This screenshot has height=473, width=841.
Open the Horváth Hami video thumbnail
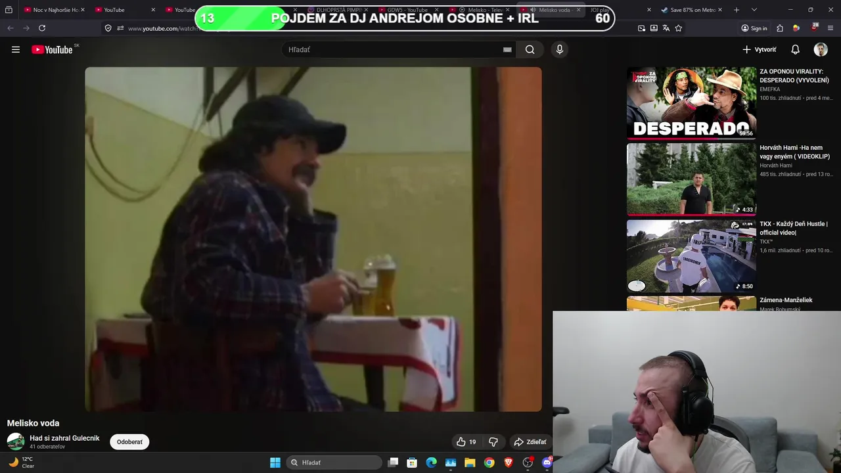[x=691, y=179]
